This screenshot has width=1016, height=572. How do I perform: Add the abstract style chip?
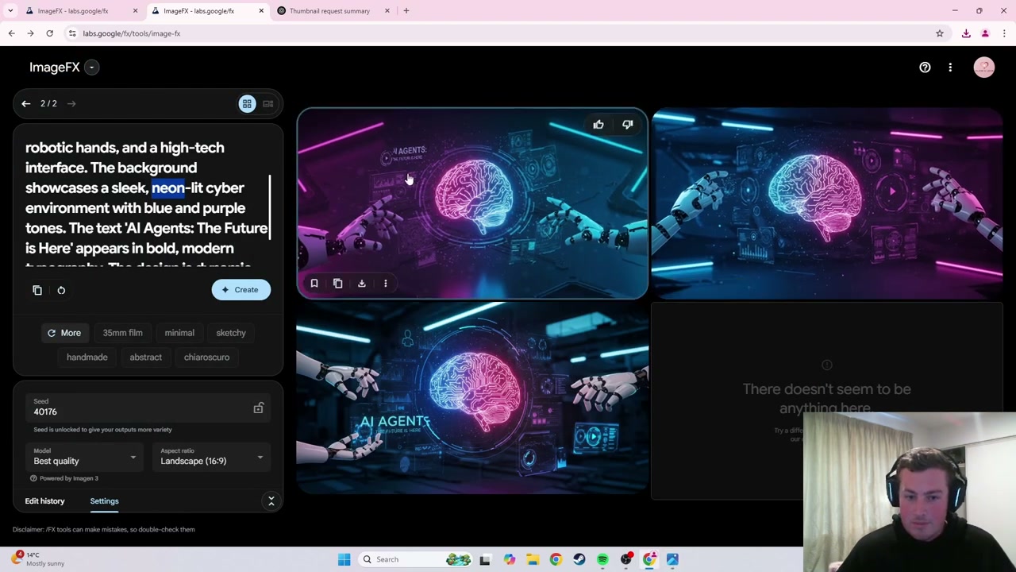[145, 357]
